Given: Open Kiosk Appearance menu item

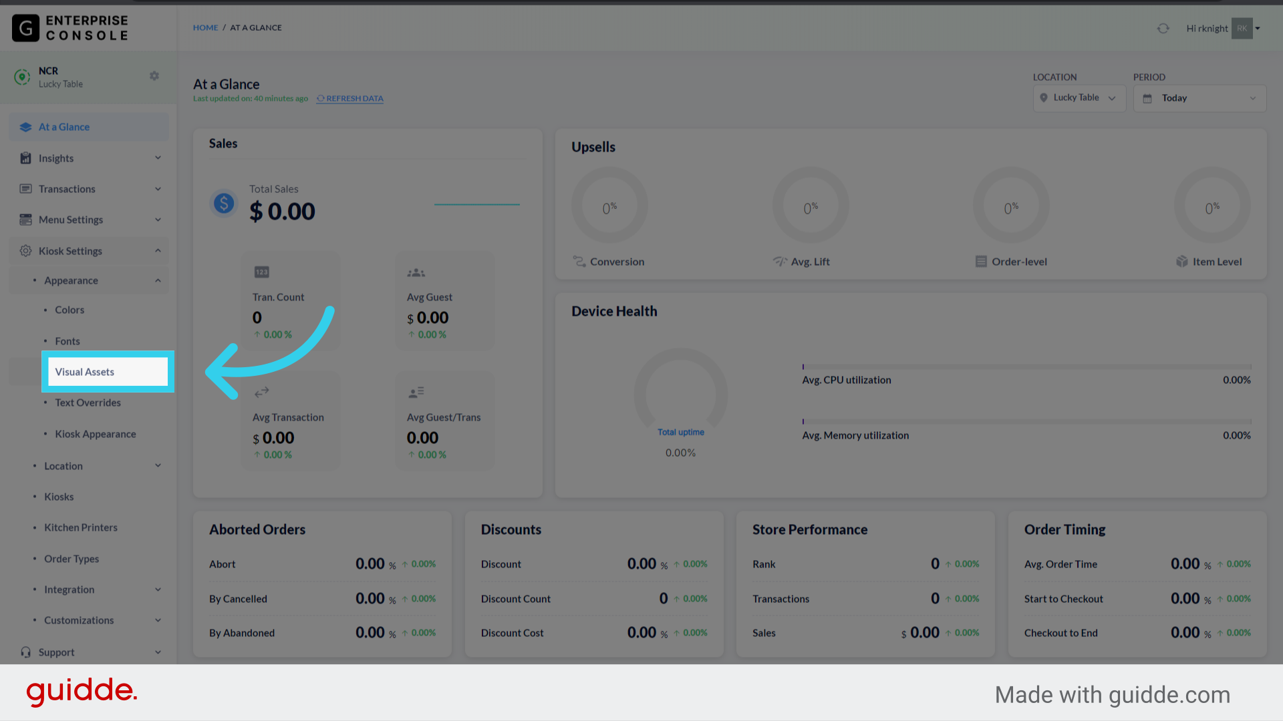Looking at the screenshot, I should pos(96,434).
